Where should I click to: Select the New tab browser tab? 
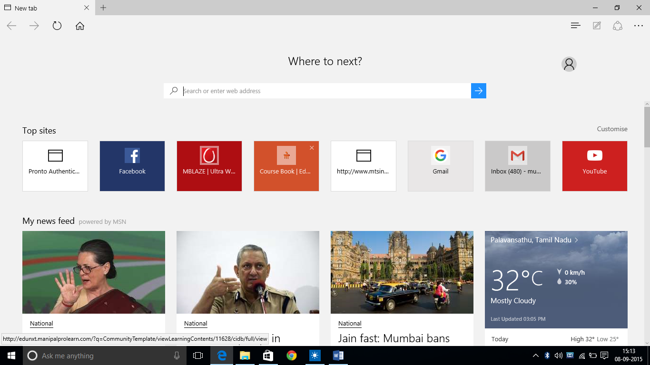point(43,8)
